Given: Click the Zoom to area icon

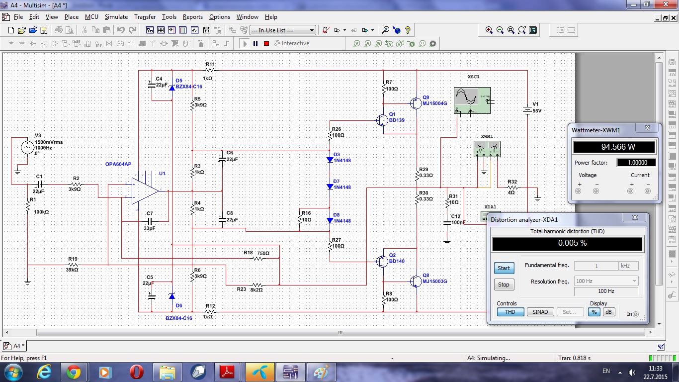Looking at the screenshot, I should click(511, 30).
